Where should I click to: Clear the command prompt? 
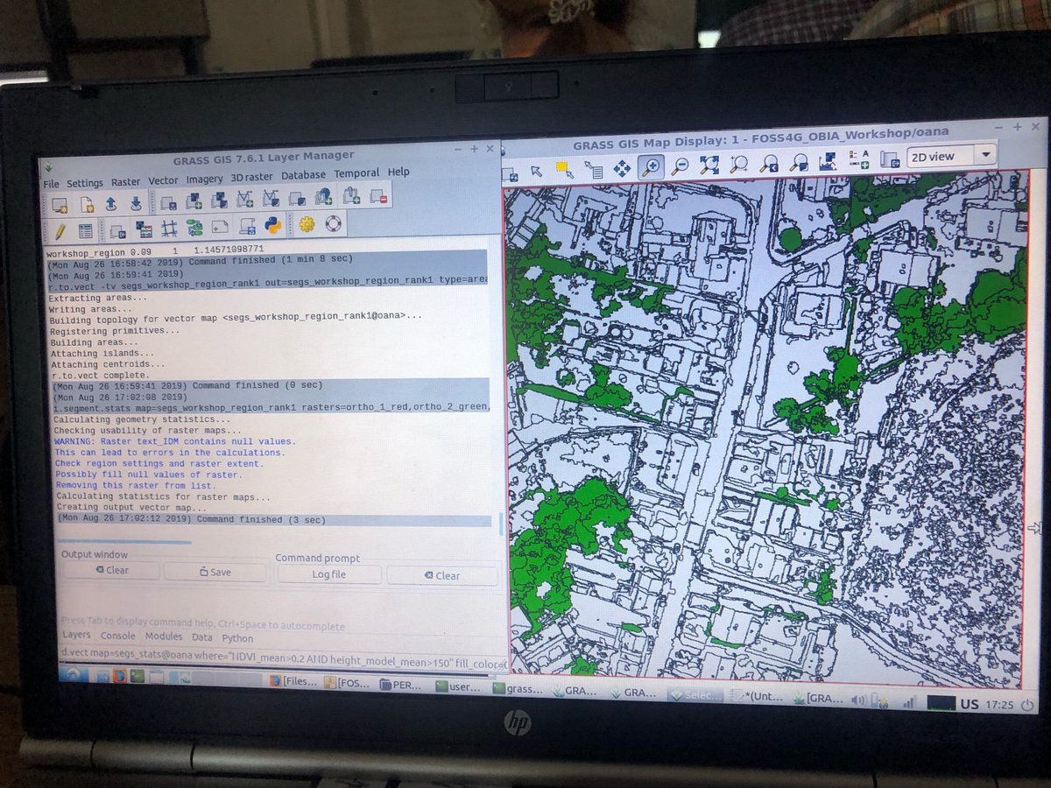(x=441, y=575)
